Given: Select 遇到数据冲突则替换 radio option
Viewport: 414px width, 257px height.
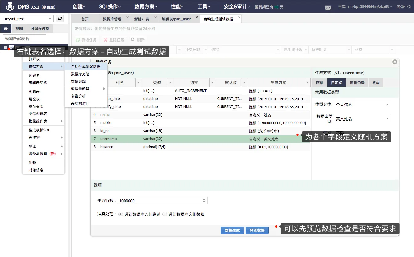Looking at the screenshot, I should pos(165,214).
